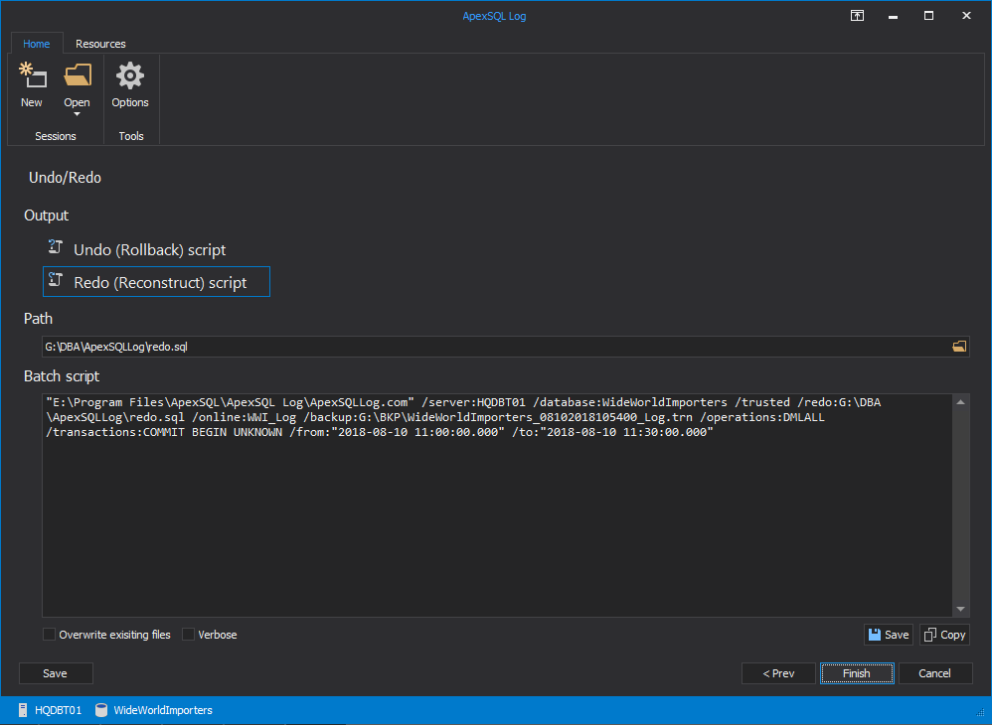Maximize the ApexSQL Log window
This screenshot has height=725, width=992.
[928, 16]
